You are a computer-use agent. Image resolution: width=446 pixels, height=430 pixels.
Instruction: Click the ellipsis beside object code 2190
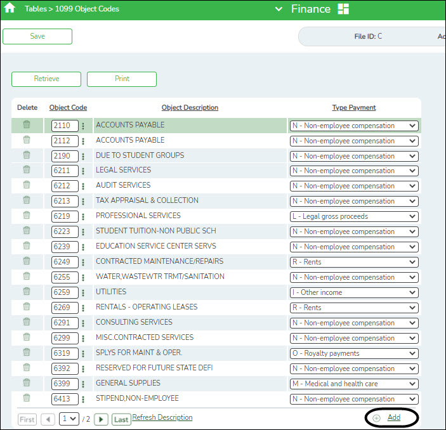point(83,156)
